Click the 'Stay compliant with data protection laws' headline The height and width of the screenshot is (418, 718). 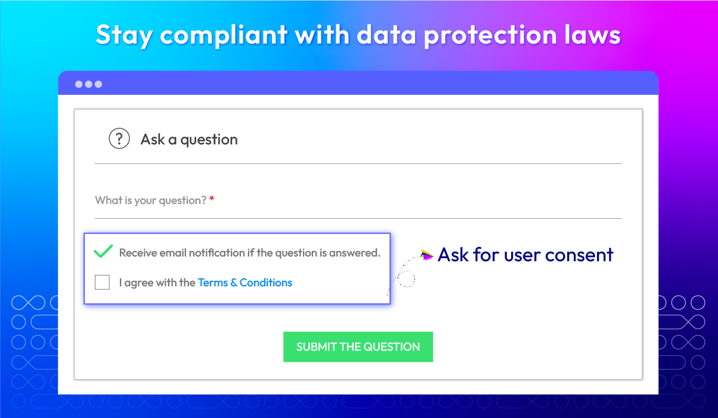(x=358, y=35)
